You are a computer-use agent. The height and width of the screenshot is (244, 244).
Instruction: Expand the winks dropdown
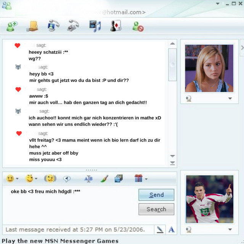(36, 179)
